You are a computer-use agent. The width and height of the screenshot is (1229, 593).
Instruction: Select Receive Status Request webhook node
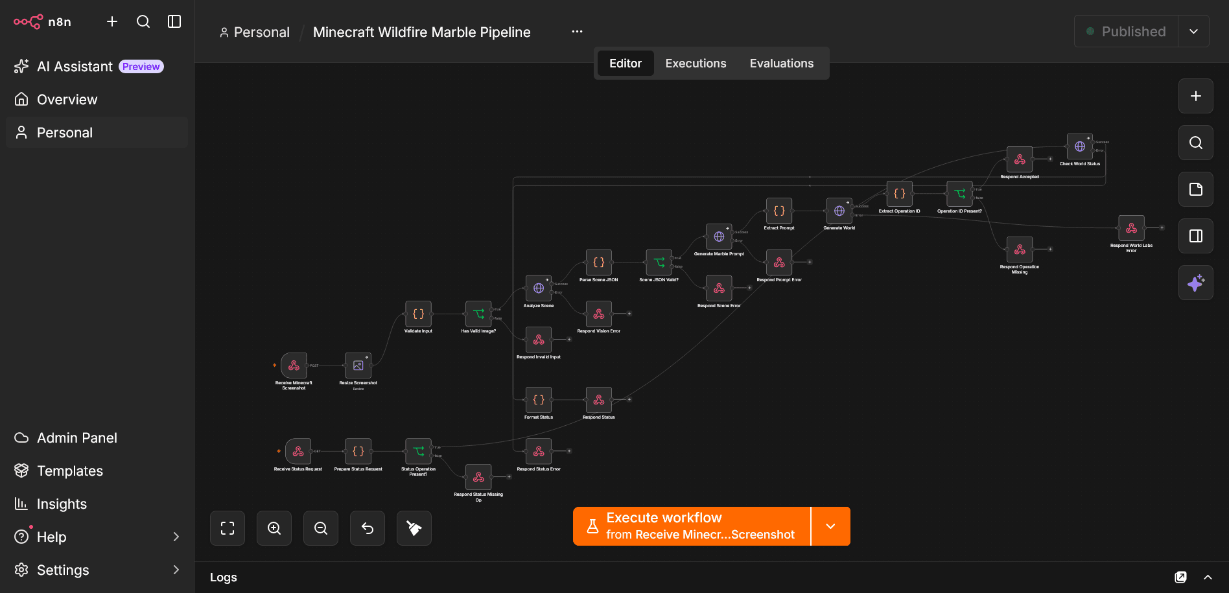[298, 452]
